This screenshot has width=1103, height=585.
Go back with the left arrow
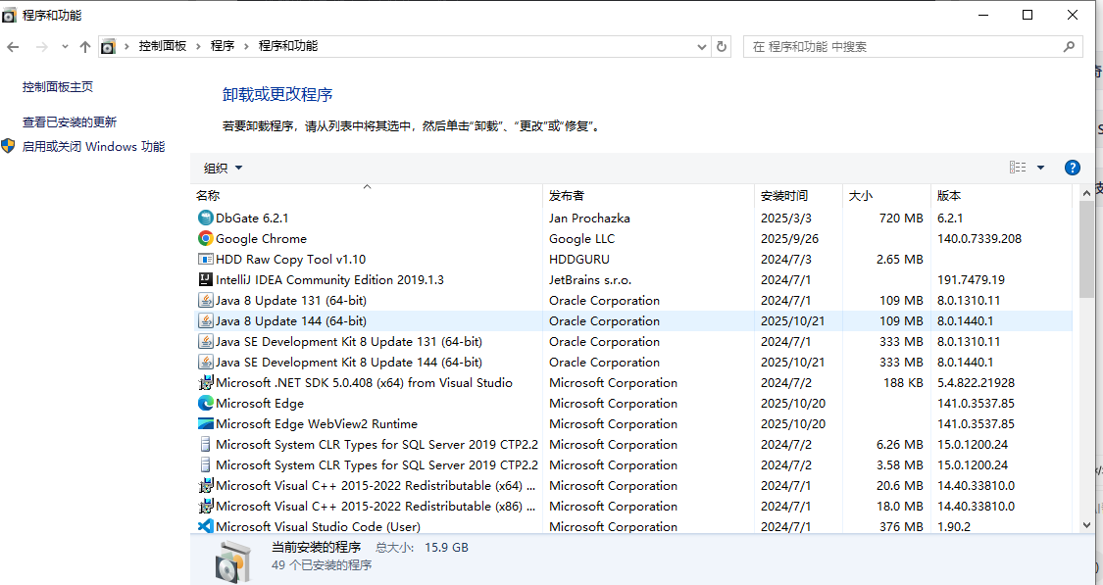tap(13, 46)
